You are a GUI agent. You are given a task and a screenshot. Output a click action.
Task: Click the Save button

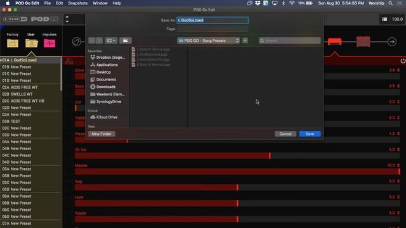tap(310, 134)
